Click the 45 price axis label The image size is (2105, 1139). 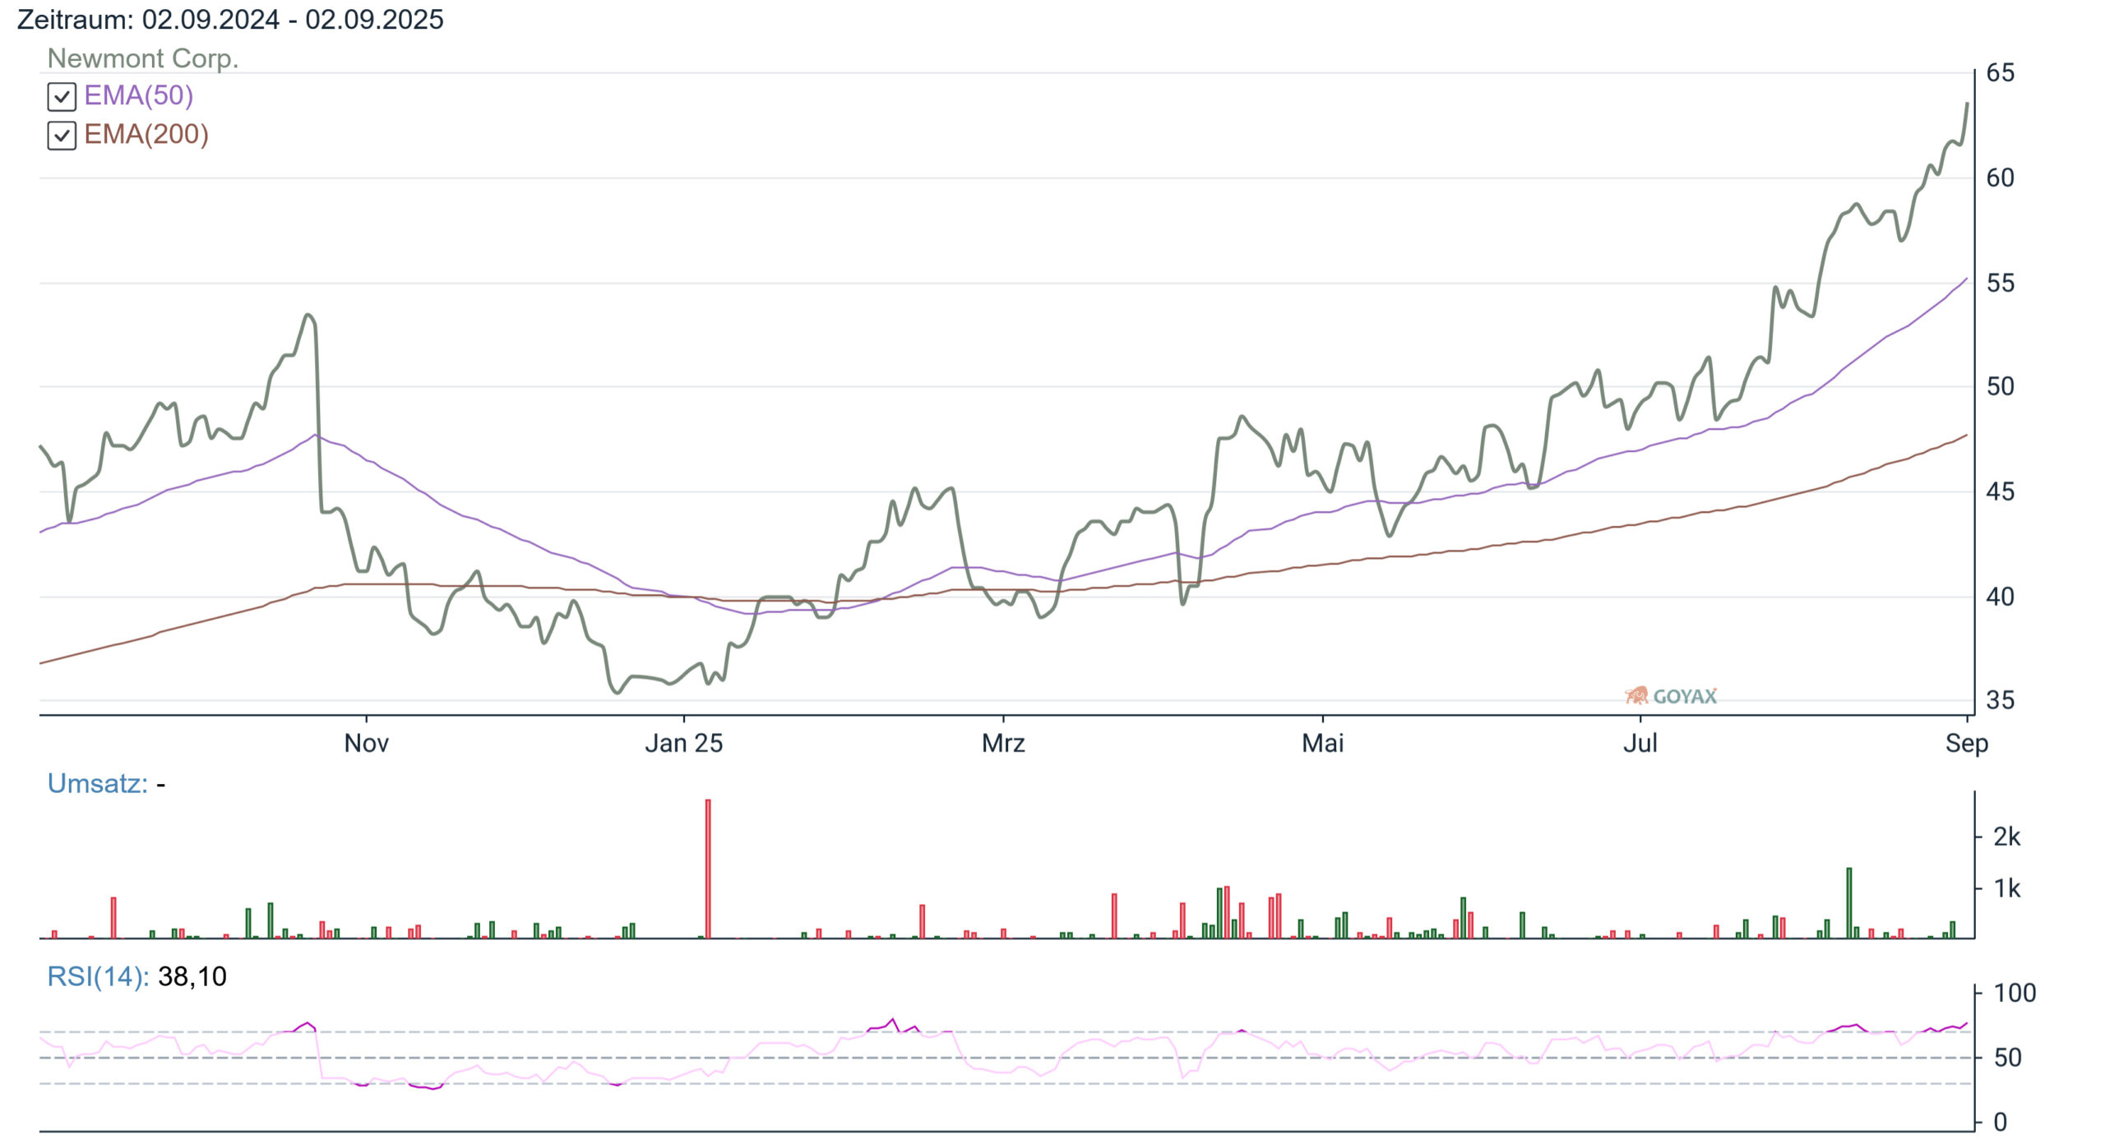coord(2000,492)
